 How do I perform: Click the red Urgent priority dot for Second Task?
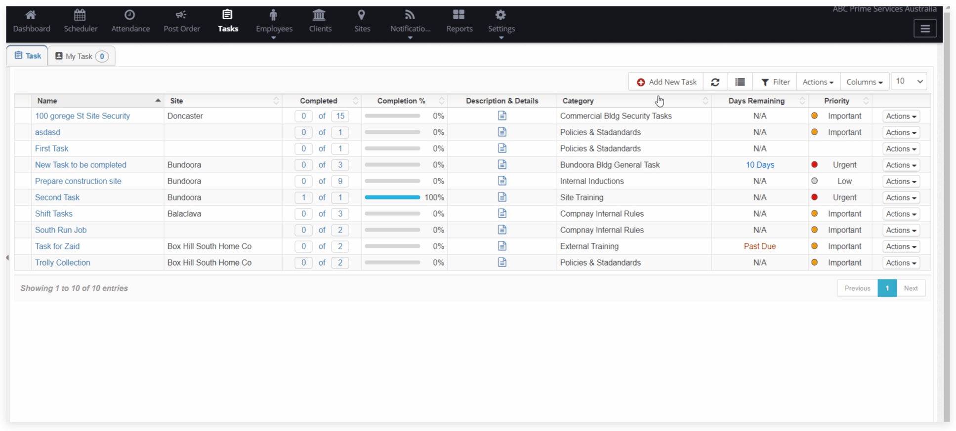pos(814,197)
